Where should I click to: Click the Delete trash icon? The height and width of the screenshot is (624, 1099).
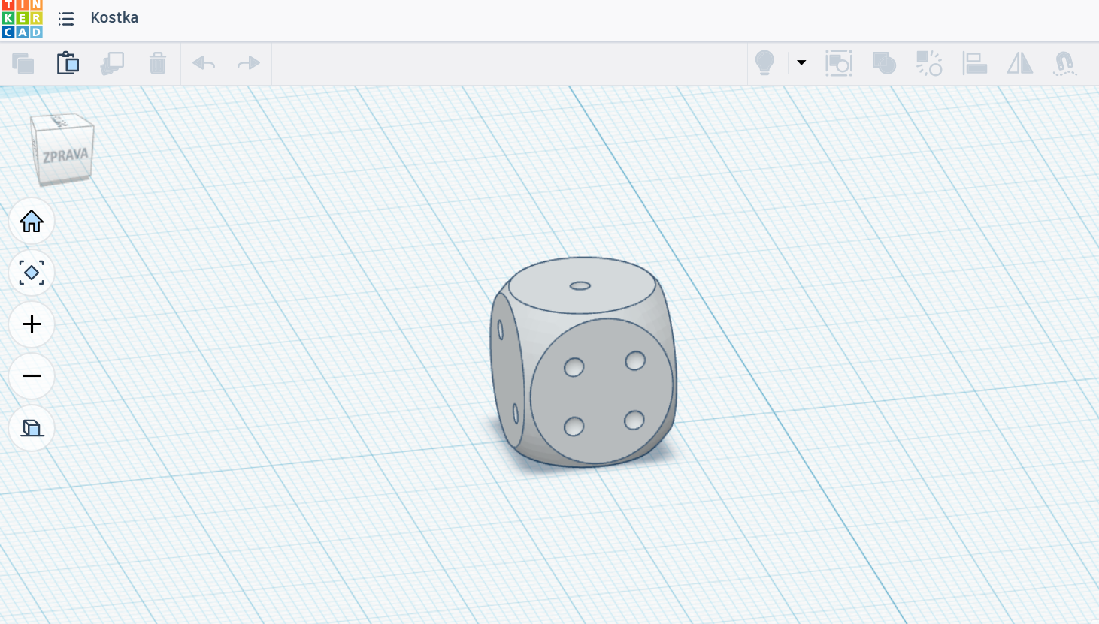click(x=158, y=64)
